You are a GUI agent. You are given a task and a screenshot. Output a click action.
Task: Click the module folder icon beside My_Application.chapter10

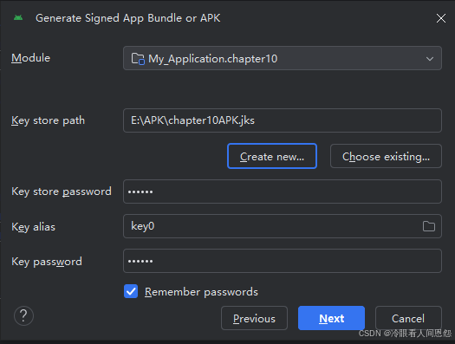coord(138,59)
